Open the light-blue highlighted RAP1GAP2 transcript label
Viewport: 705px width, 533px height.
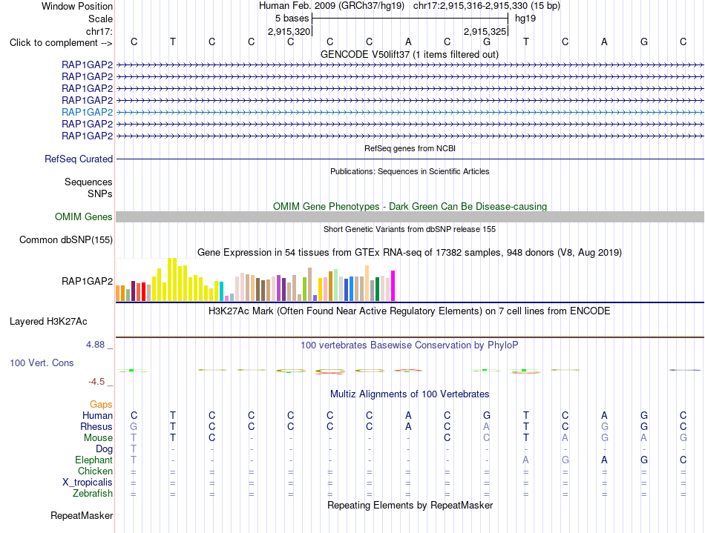(x=88, y=112)
